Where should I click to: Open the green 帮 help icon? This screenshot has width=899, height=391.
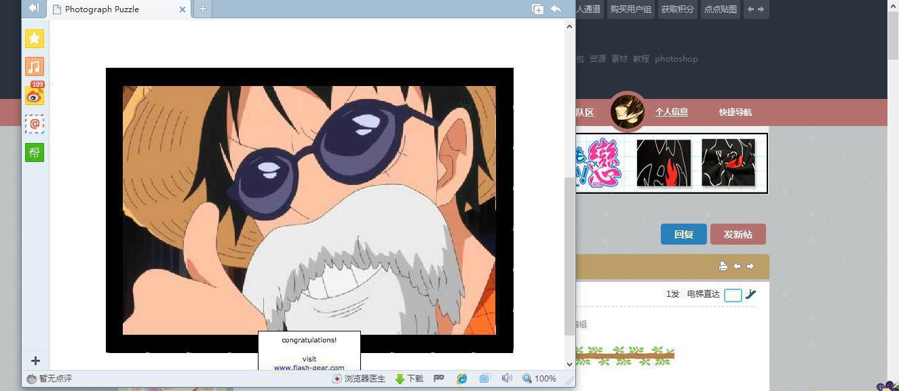(35, 152)
